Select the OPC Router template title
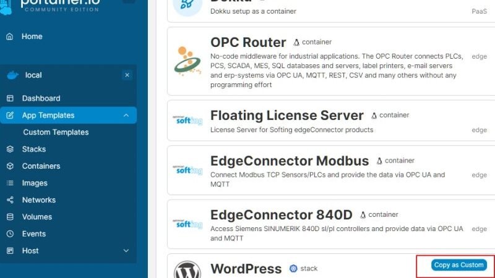The height and width of the screenshot is (278, 495). [248, 42]
